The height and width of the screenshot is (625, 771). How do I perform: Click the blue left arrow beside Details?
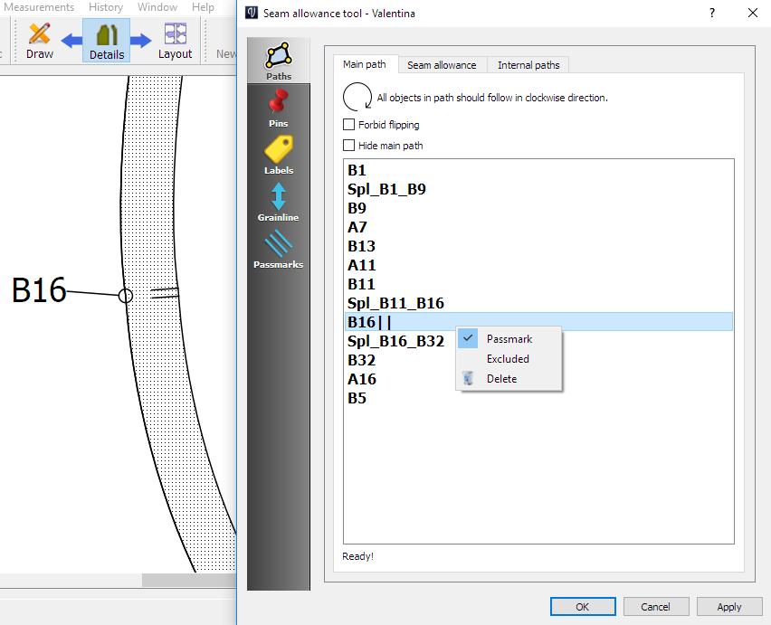[71, 41]
